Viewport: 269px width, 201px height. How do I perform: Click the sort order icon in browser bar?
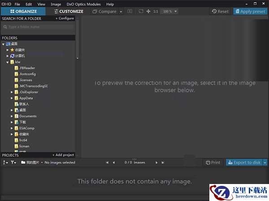point(5,163)
